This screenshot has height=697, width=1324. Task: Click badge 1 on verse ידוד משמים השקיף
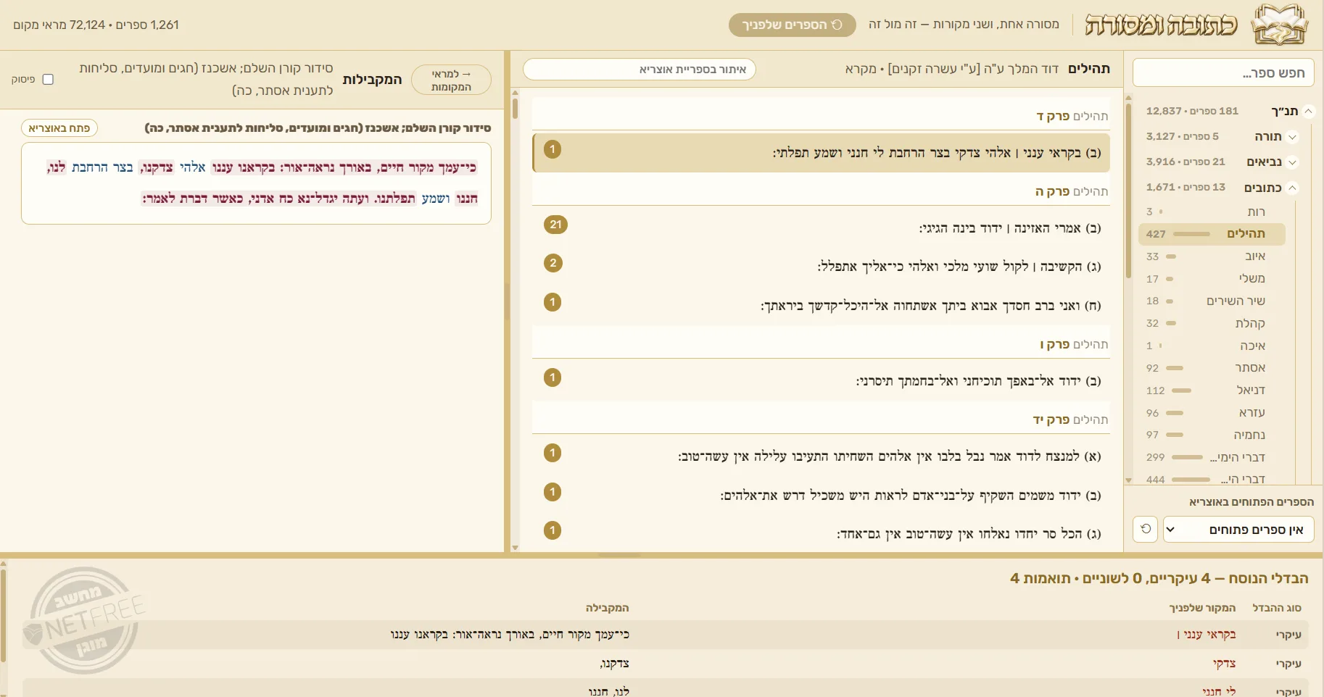point(553,492)
